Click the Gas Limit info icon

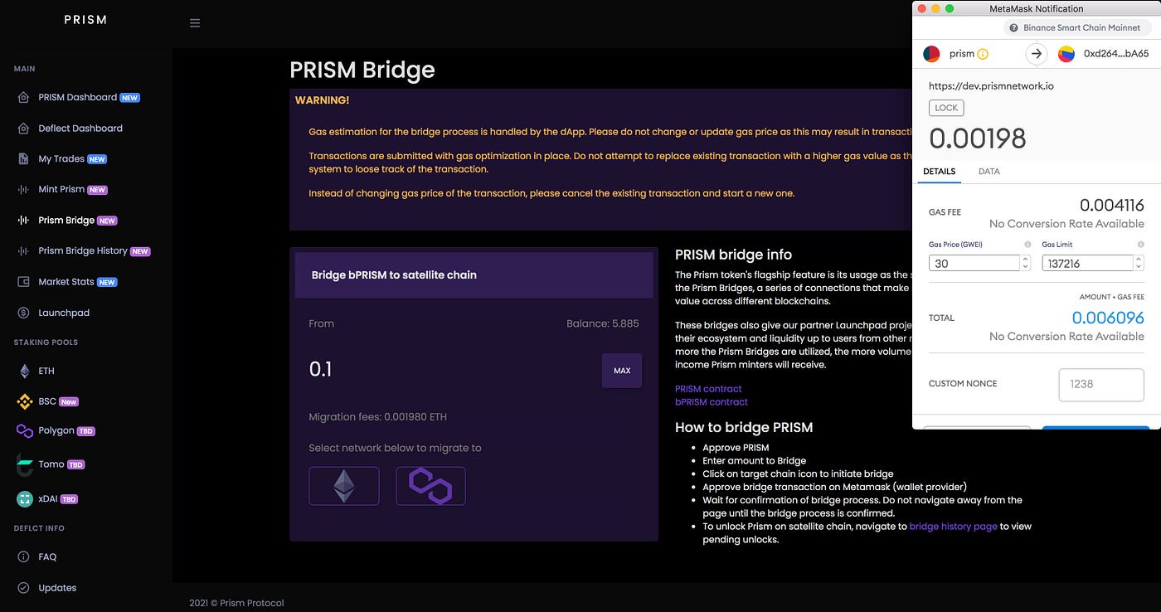tap(1141, 245)
